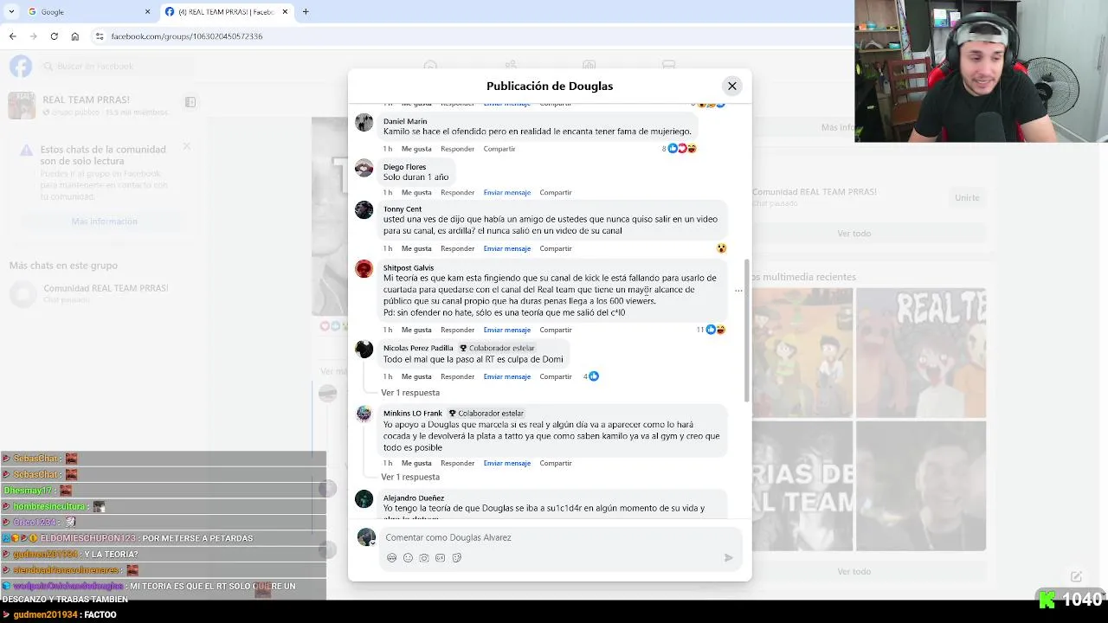Open the emoji picker in comment box
Screen dimensions: 1108x623
click(x=409, y=558)
